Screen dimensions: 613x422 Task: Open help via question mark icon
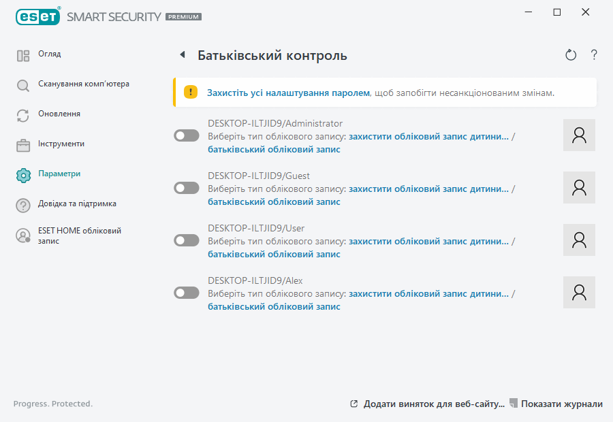(x=594, y=55)
